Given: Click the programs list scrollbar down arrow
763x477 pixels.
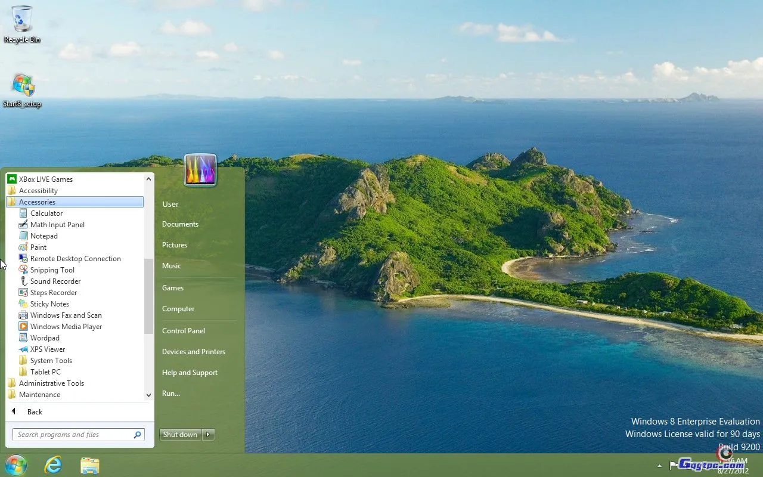Looking at the screenshot, I should coord(148,395).
